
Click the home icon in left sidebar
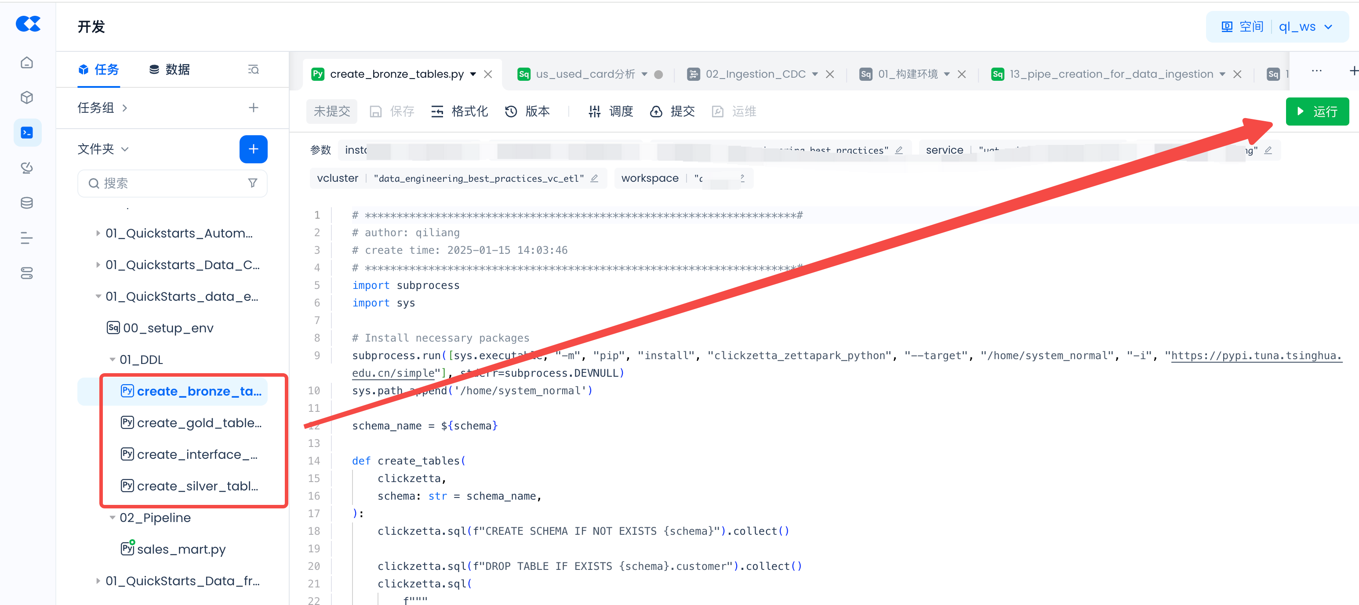(27, 63)
